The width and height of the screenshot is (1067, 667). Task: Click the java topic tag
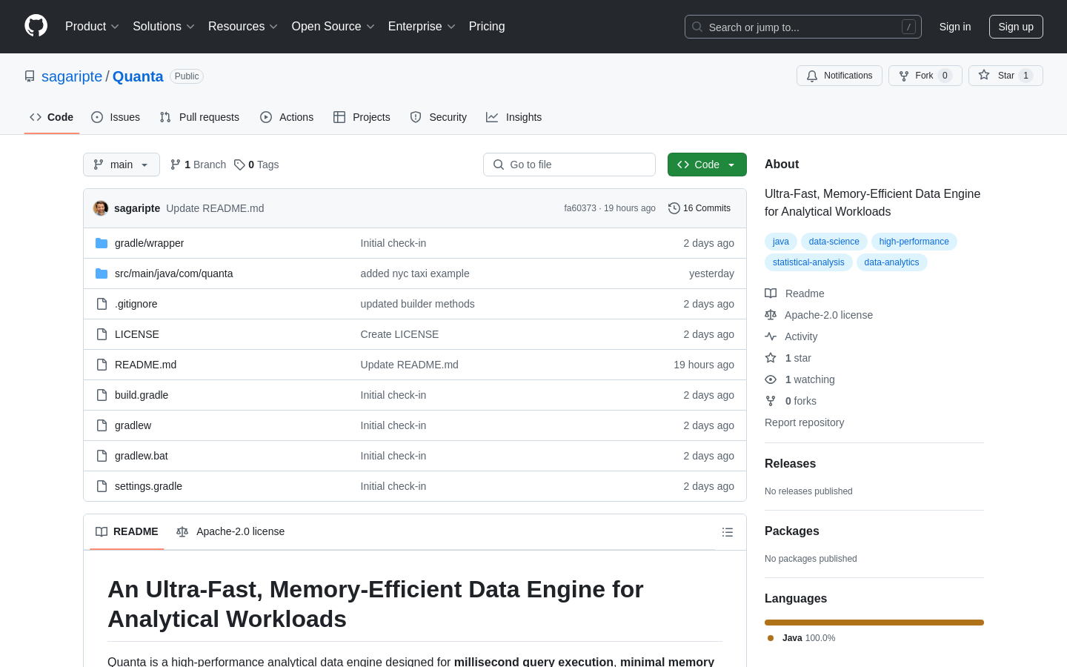click(x=781, y=242)
